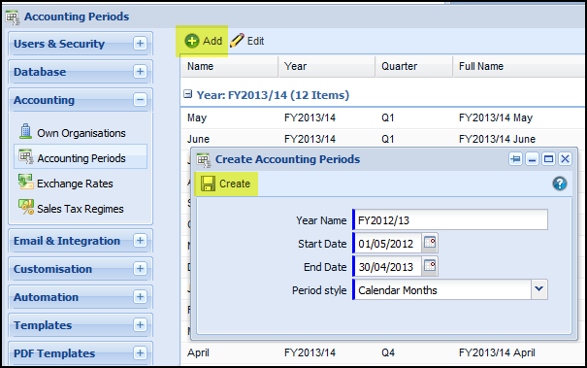Open Sales Tax Regimes menu item
Screen dimensions: 587x368
pyautogui.click(x=81, y=209)
